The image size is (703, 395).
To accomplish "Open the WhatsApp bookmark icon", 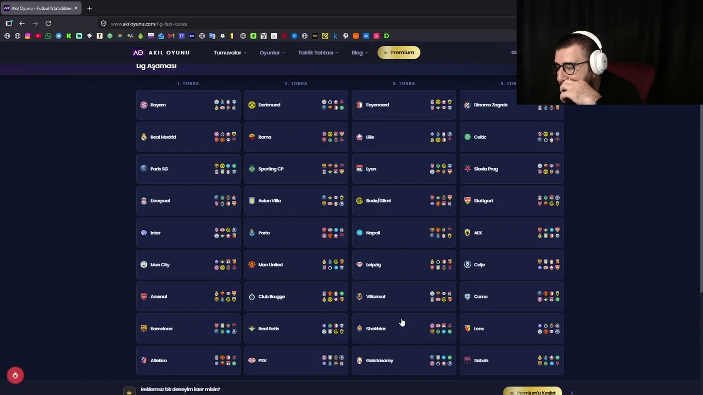I will (x=48, y=36).
